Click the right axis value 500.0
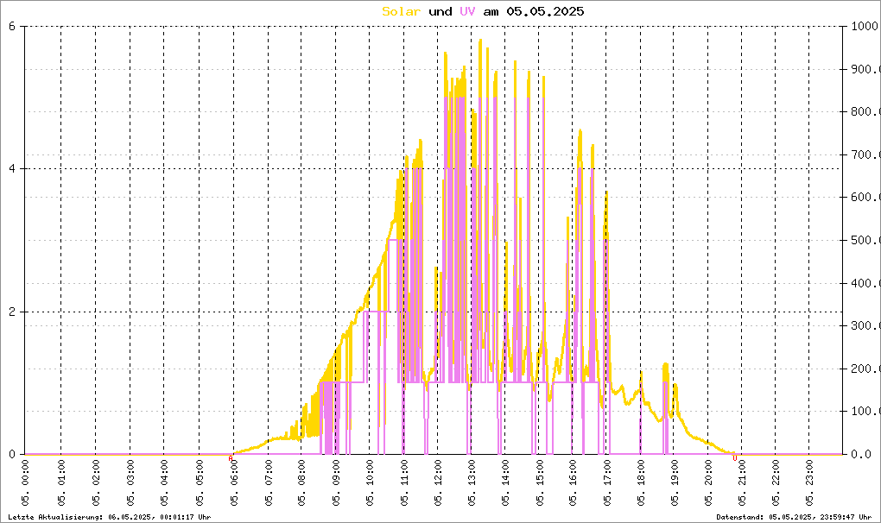 point(864,241)
